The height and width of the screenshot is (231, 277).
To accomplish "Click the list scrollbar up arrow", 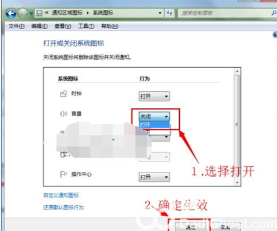I will coord(237,71).
